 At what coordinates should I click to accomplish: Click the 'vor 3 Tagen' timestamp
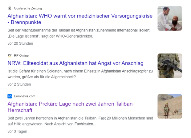pos(17,131)
